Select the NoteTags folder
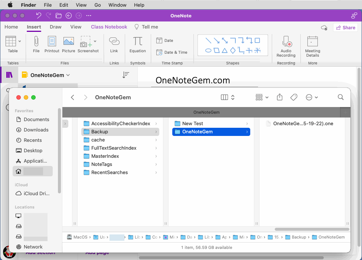The height and width of the screenshot is (260, 362). (x=120, y=164)
